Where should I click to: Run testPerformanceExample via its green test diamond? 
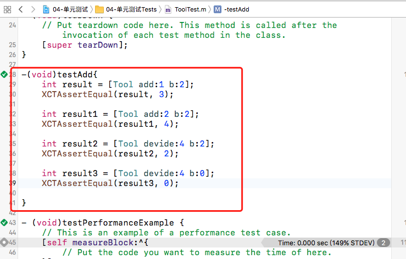(x=4, y=223)
